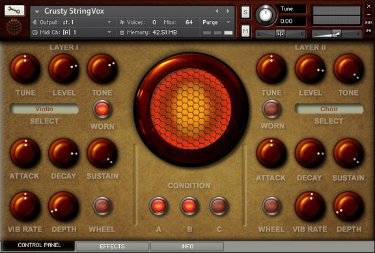Switch to the EFFECTS tab
This screenshot has width=375, height=253.
(112, 246)
